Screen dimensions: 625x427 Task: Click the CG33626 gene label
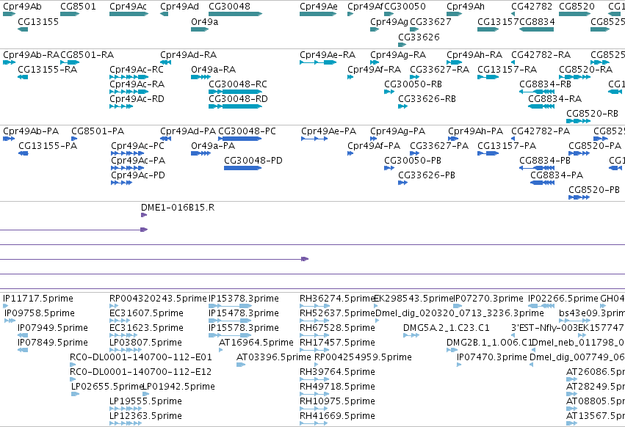(419, 37)
